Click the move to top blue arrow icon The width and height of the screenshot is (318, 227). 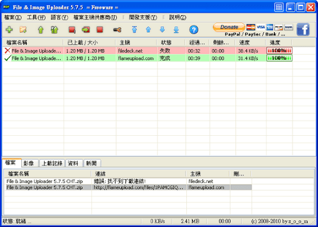click(134, 30)
